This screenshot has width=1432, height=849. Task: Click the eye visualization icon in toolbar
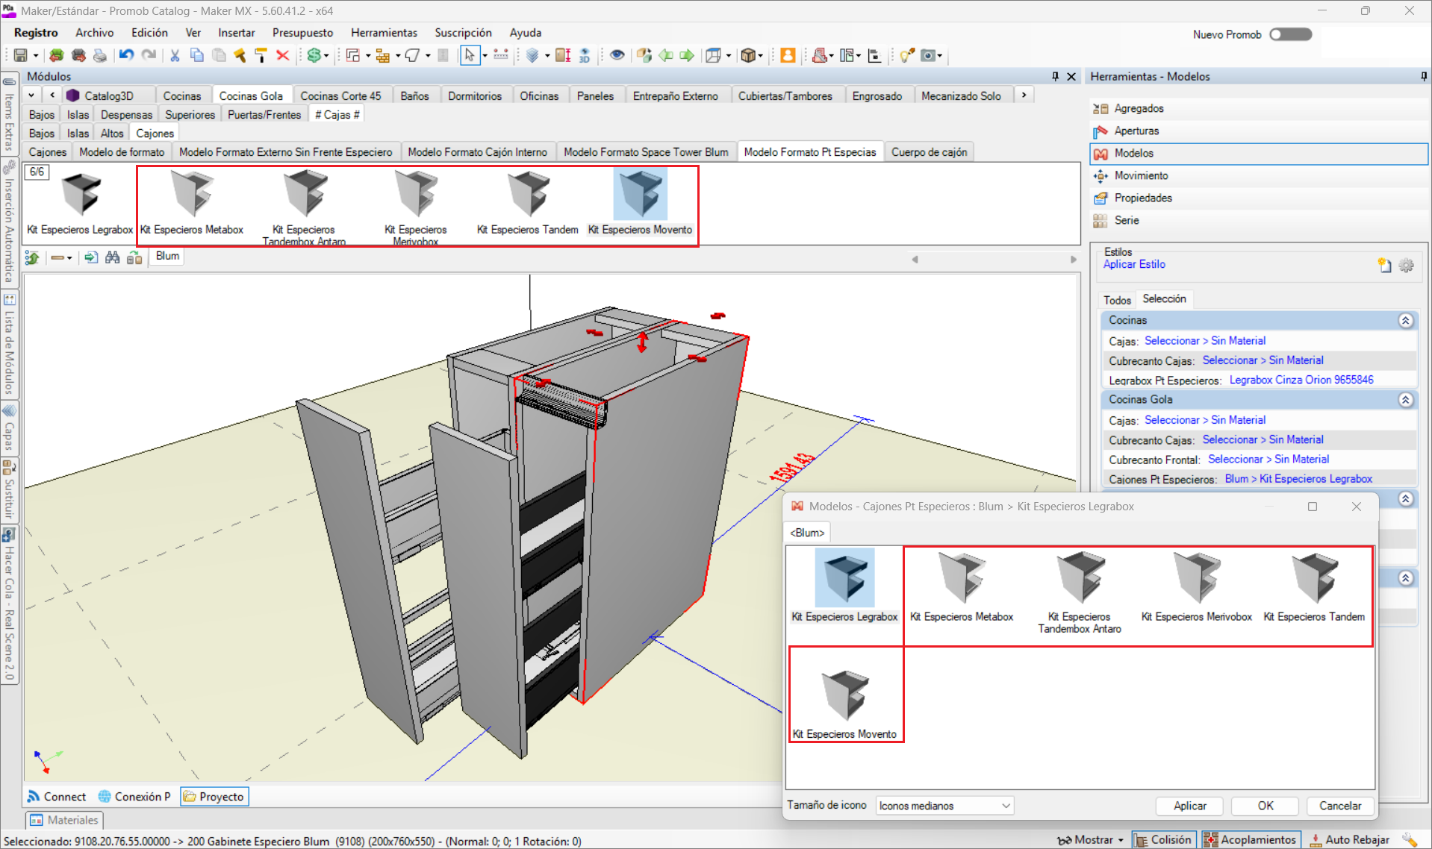617,55
